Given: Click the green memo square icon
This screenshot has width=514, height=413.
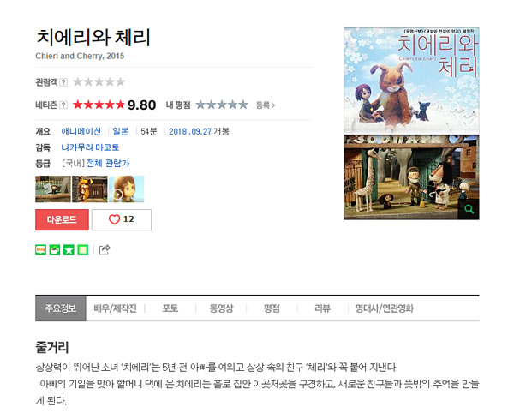Looking at the screenshot, I should point(83,250).
